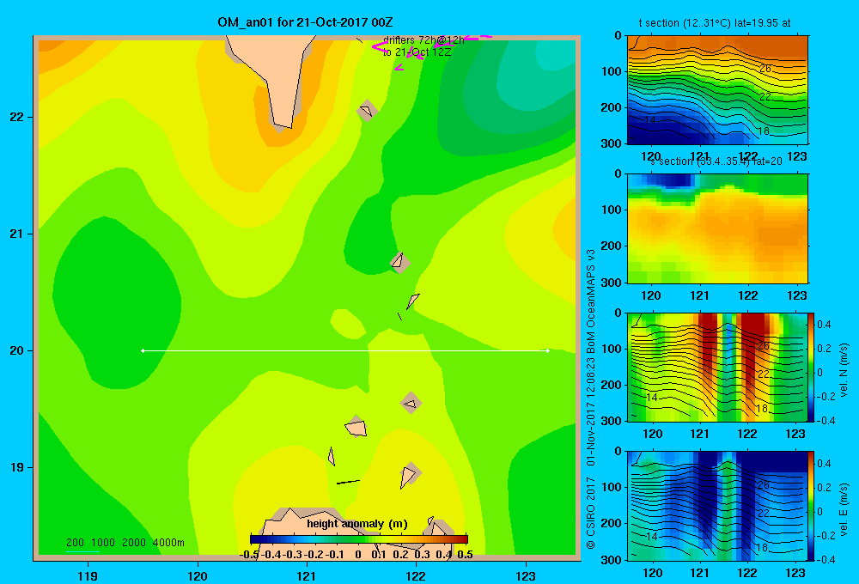Select the vel. E velocity color bar
The width and height of the screenshot is (859, 584).
click(811, 506)
